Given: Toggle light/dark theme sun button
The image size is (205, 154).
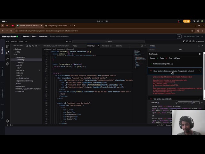Looking at the screenshot, I should tap(179, 36).
